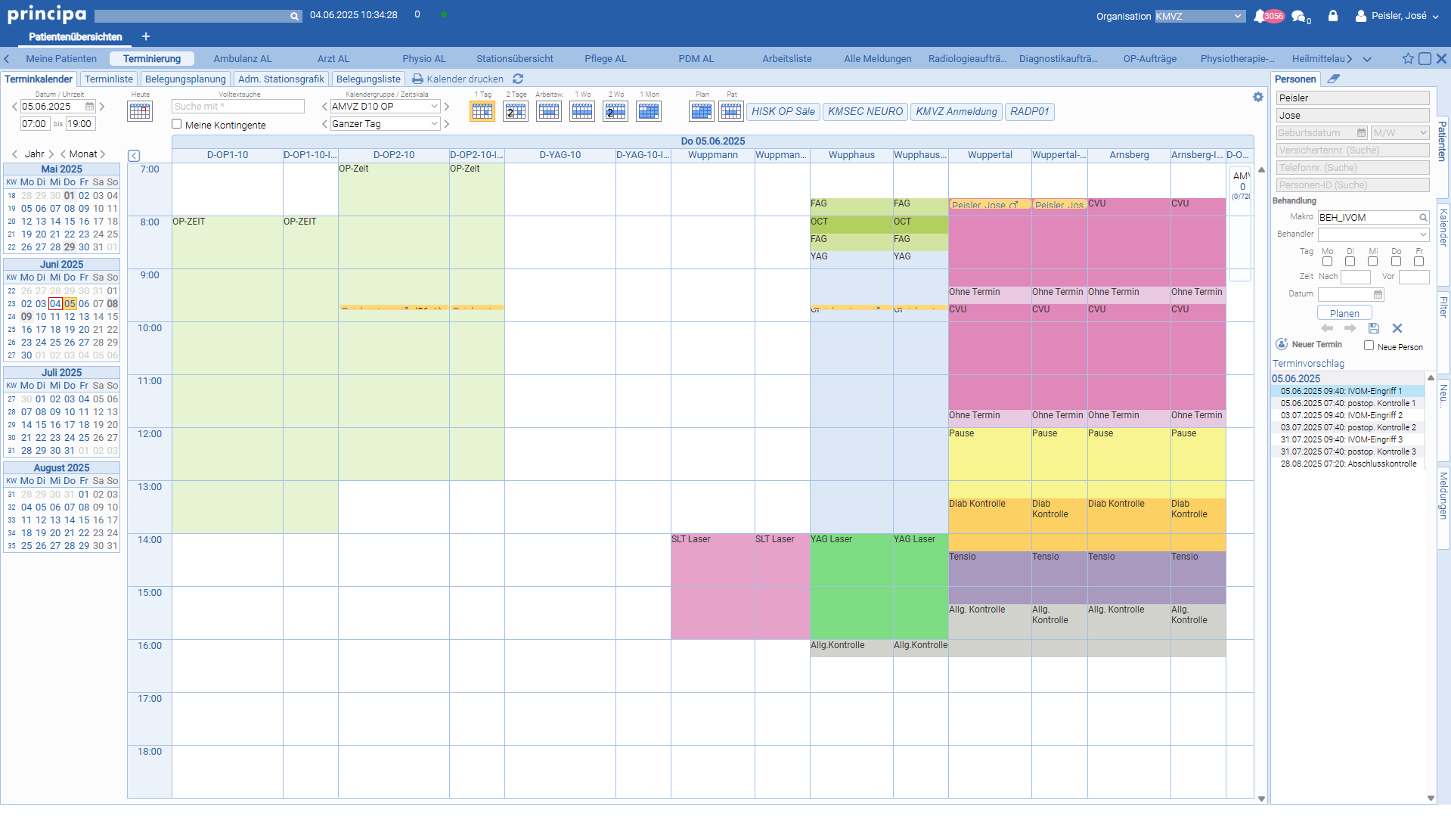Check the Fr weekday box
This screenshot has width=1451, height=816.
1418,262
